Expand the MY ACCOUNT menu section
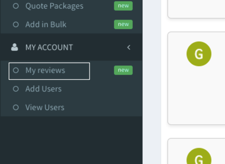 (x=71, y=47)
